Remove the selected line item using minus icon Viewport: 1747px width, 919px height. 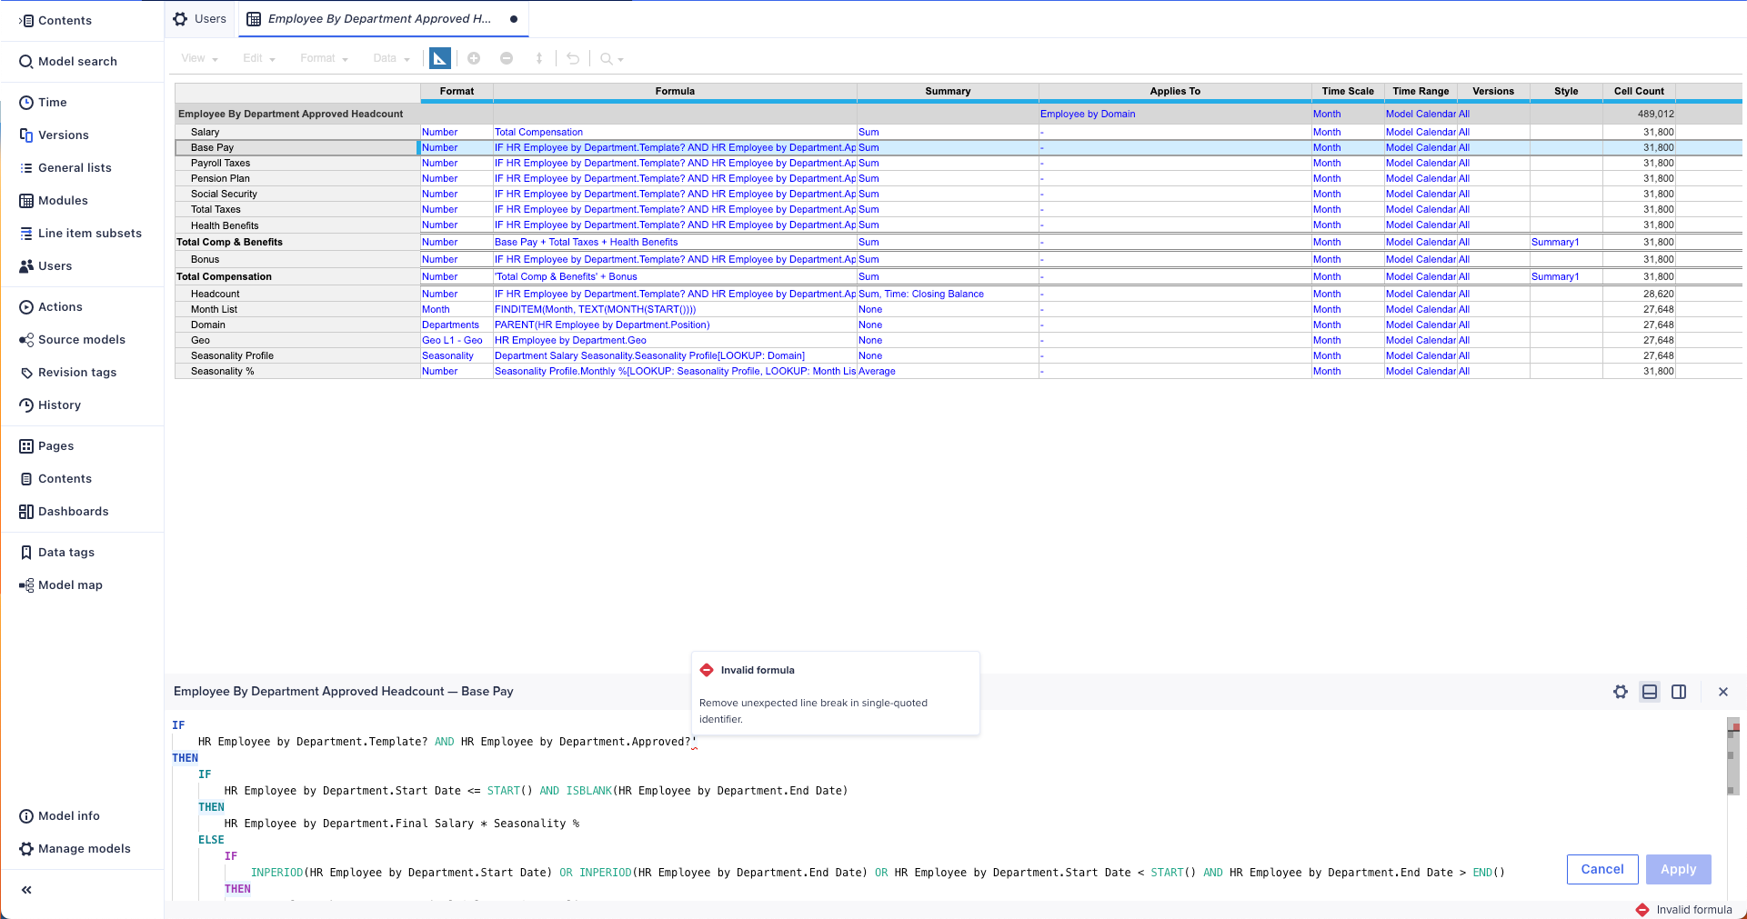tap(507, 58)
